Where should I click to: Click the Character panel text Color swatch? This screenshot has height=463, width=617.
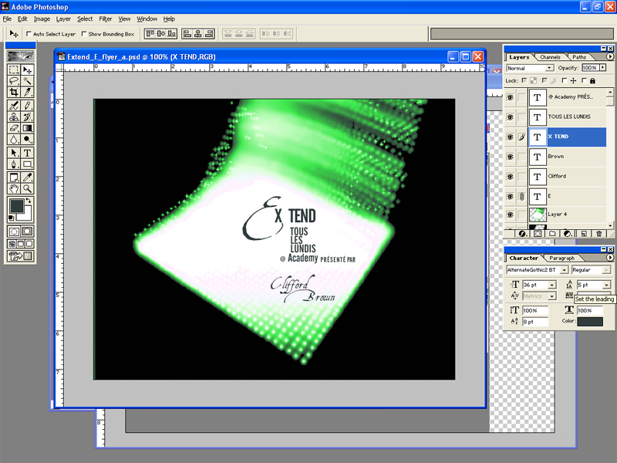tap(590, 321)
